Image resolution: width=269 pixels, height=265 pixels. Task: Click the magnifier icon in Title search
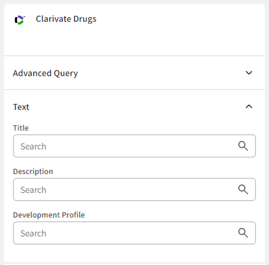pyautogui.click(x=243, y=146)
